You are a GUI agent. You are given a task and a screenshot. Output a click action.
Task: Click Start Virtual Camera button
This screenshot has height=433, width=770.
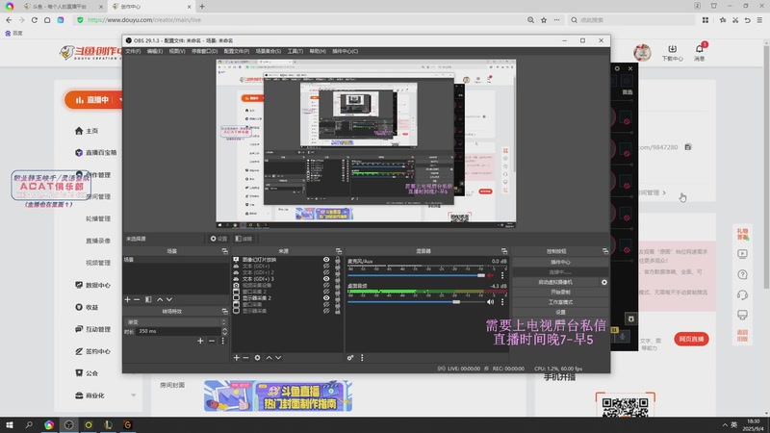click(555, 282)
